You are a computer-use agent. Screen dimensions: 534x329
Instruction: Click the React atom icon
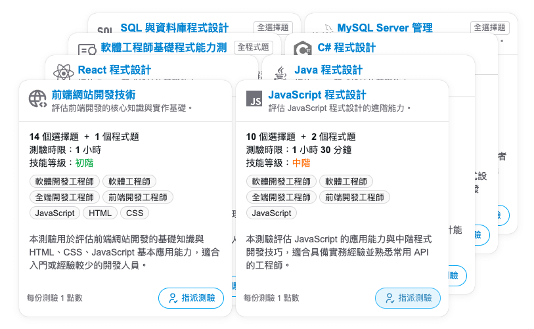[x=63, y=72]
